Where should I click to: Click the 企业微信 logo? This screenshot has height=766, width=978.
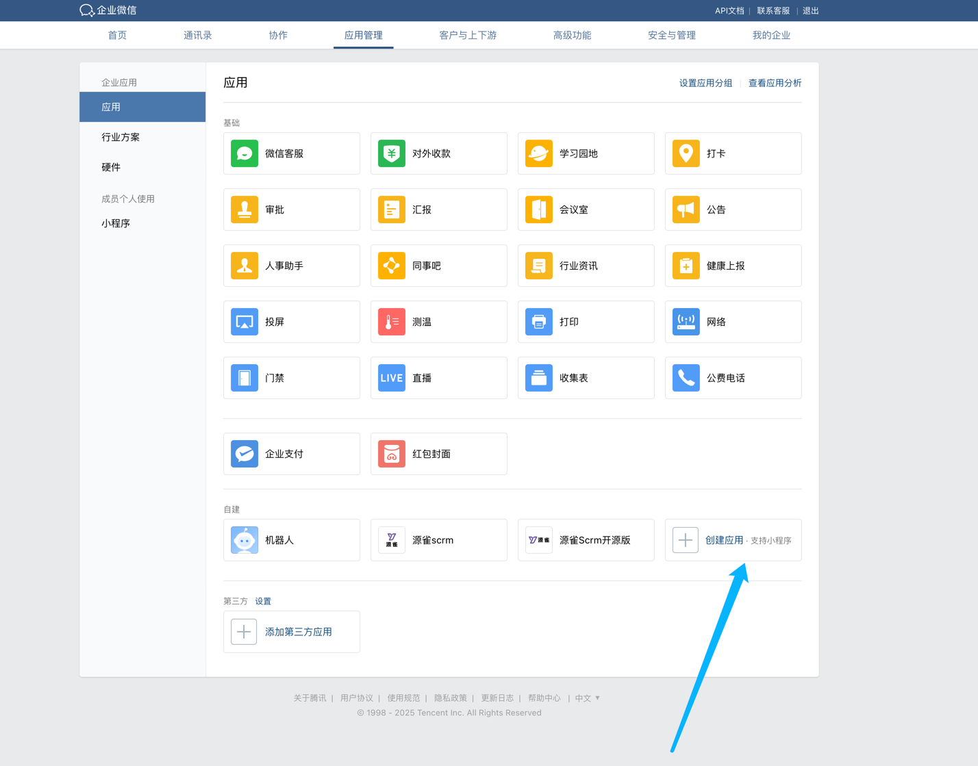(x=108, y=10)
